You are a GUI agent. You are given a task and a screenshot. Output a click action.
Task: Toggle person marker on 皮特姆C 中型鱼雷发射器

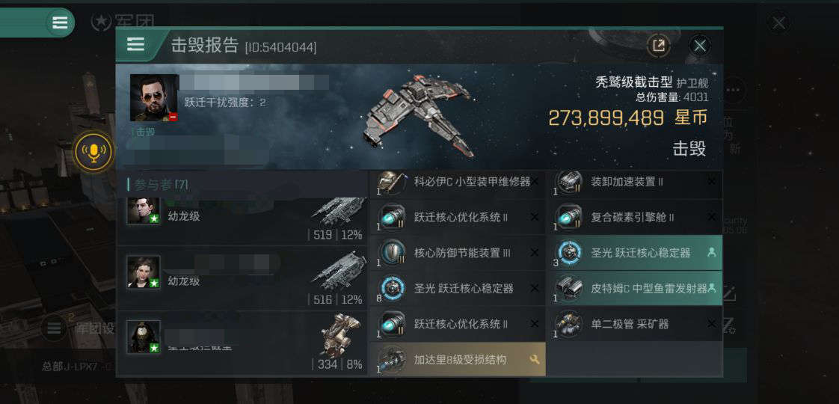tap(712, 289)
